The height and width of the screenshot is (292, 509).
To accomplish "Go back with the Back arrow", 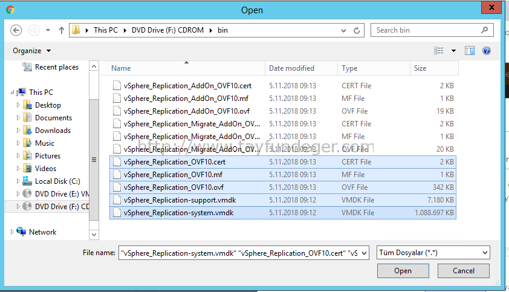I will 16,30.
